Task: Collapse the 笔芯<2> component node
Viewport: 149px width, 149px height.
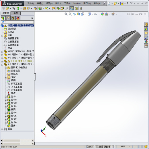Action: pos(2,65)
